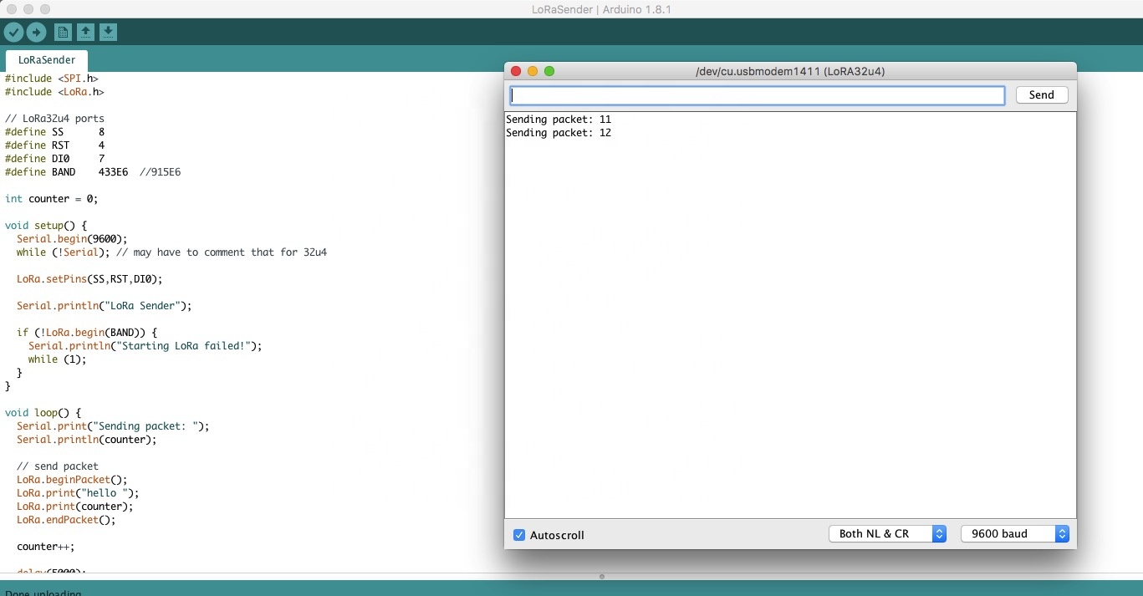This screenshot has width=1143, height=596.
Task: Click the editor-console divider handle
Action: pyautogui.click(x=602, y=577)
